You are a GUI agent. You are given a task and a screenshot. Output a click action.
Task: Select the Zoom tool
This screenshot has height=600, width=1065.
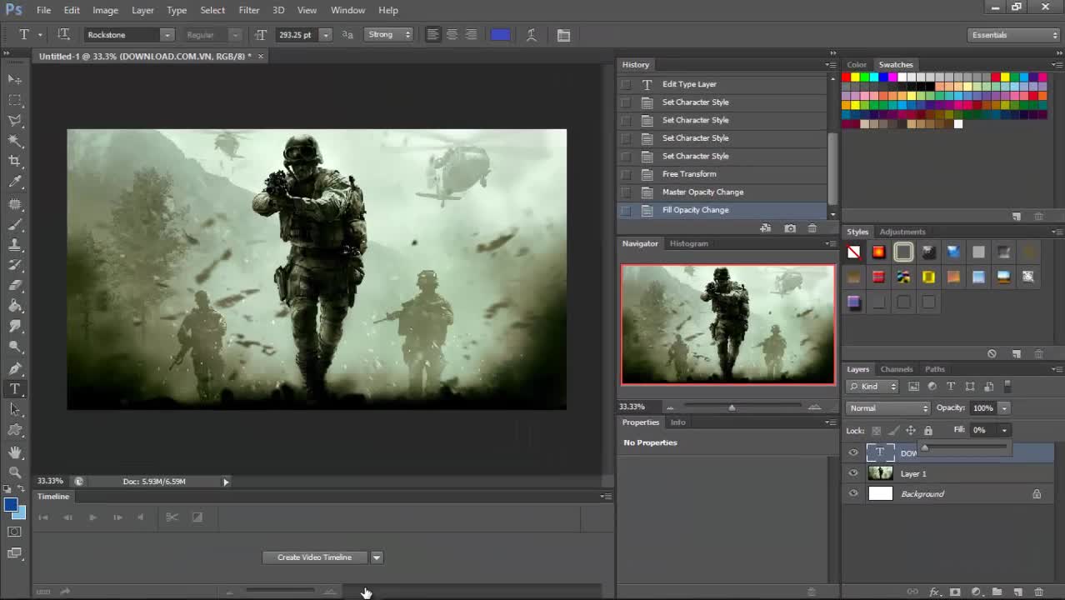15,472
